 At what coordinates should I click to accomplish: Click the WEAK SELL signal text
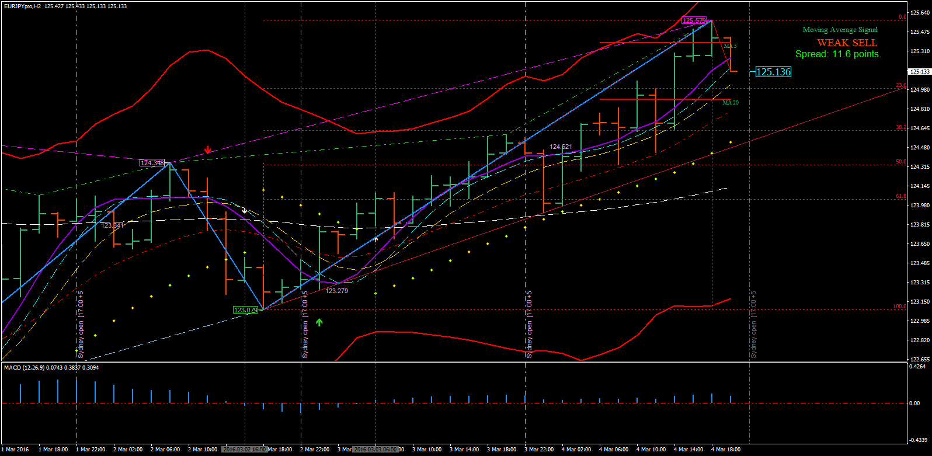coord(847,43)
